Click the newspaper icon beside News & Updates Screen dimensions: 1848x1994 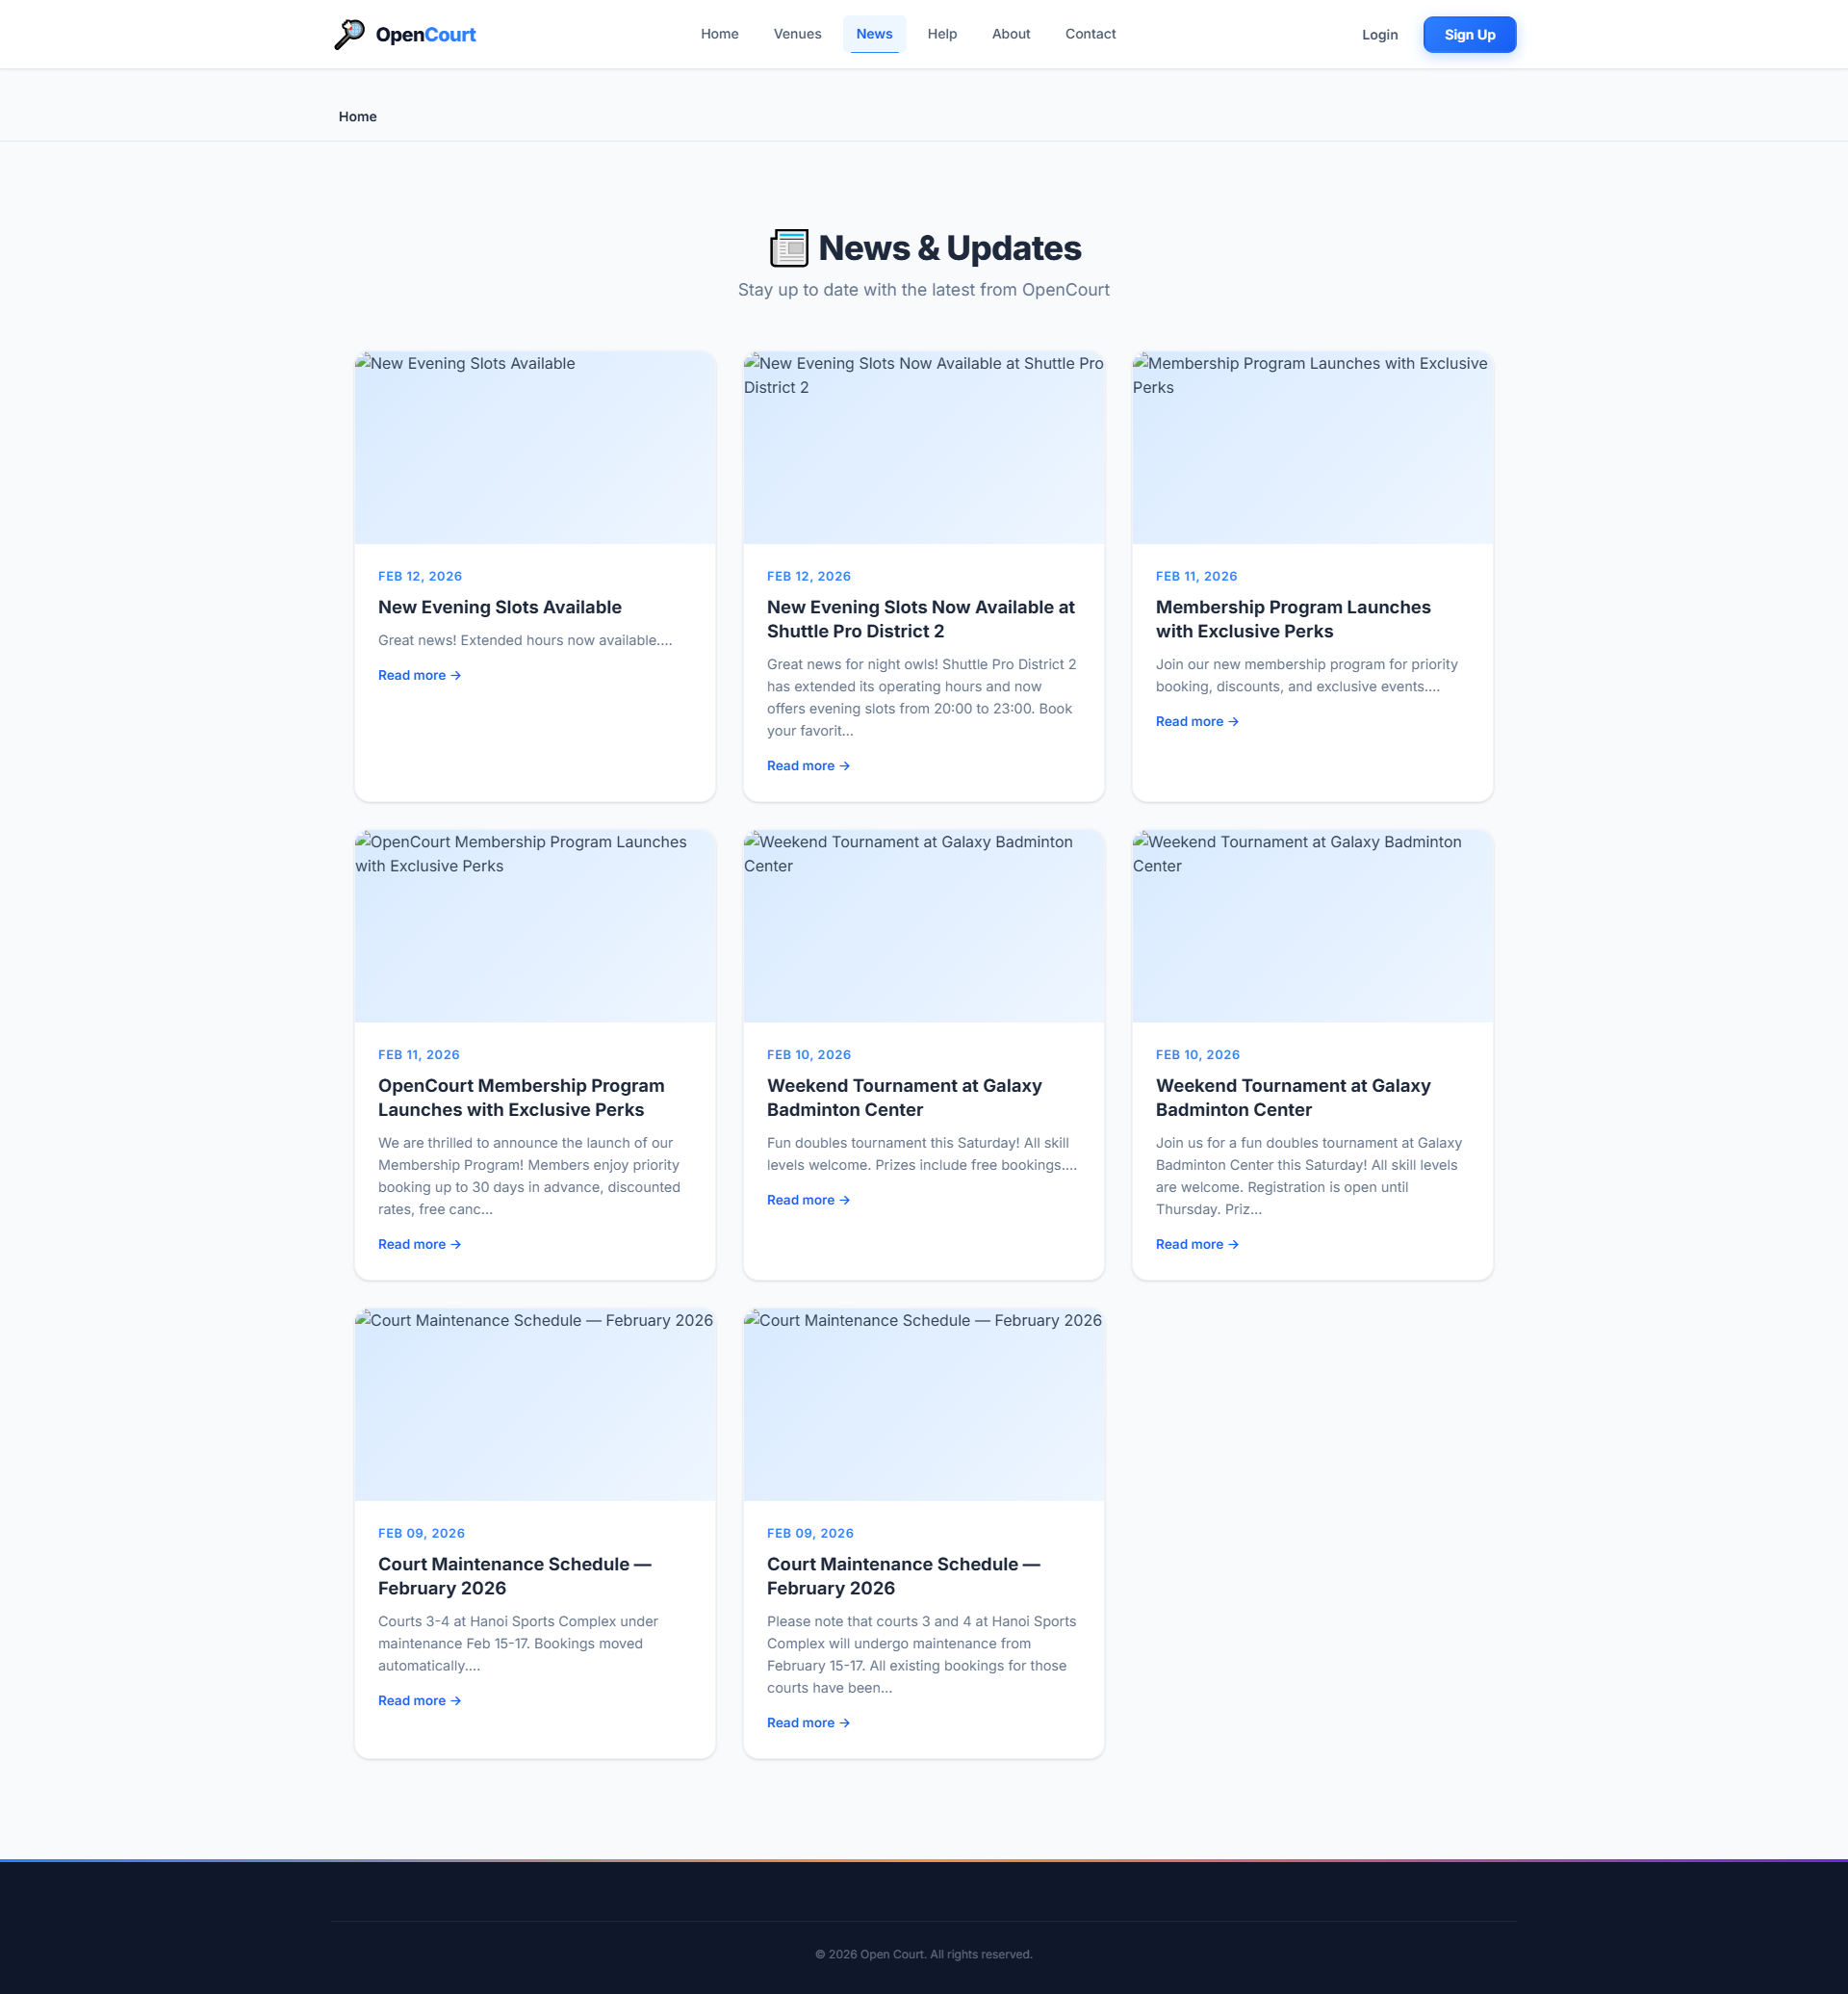tap(788, 248)
